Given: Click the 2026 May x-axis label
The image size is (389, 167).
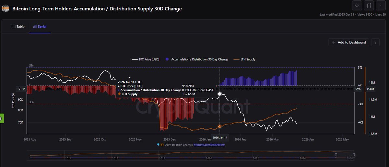Looking at the screenshot, I should coord(342,140).
